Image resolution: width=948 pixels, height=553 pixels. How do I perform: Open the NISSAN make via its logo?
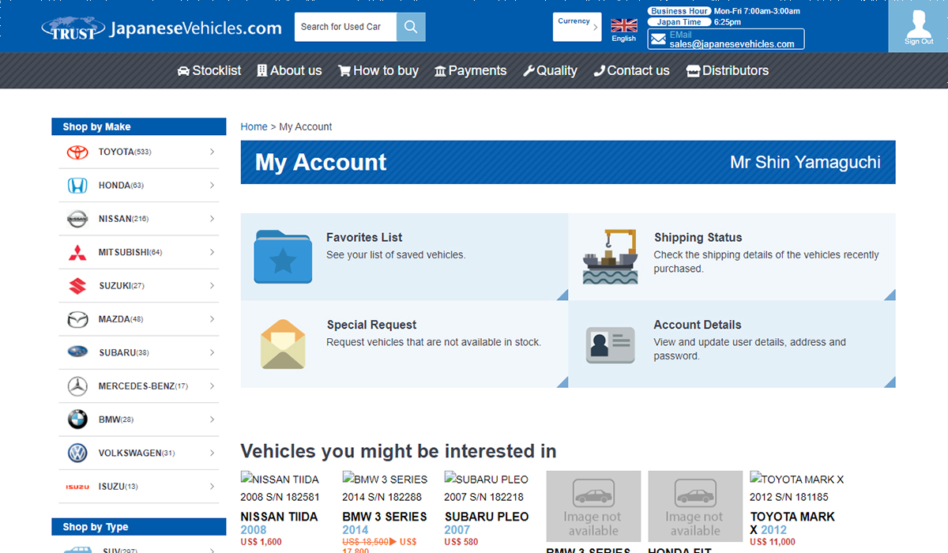77,219
